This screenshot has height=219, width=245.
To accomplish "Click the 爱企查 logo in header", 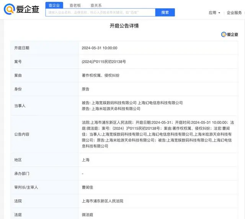I will click(x=21, y=10).
